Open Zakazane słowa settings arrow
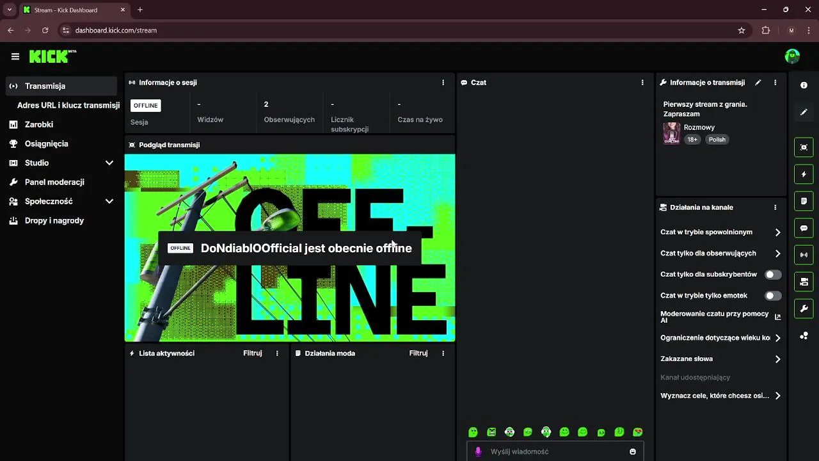The width and height of the screenshot is (819, 461). click(777, 359)
